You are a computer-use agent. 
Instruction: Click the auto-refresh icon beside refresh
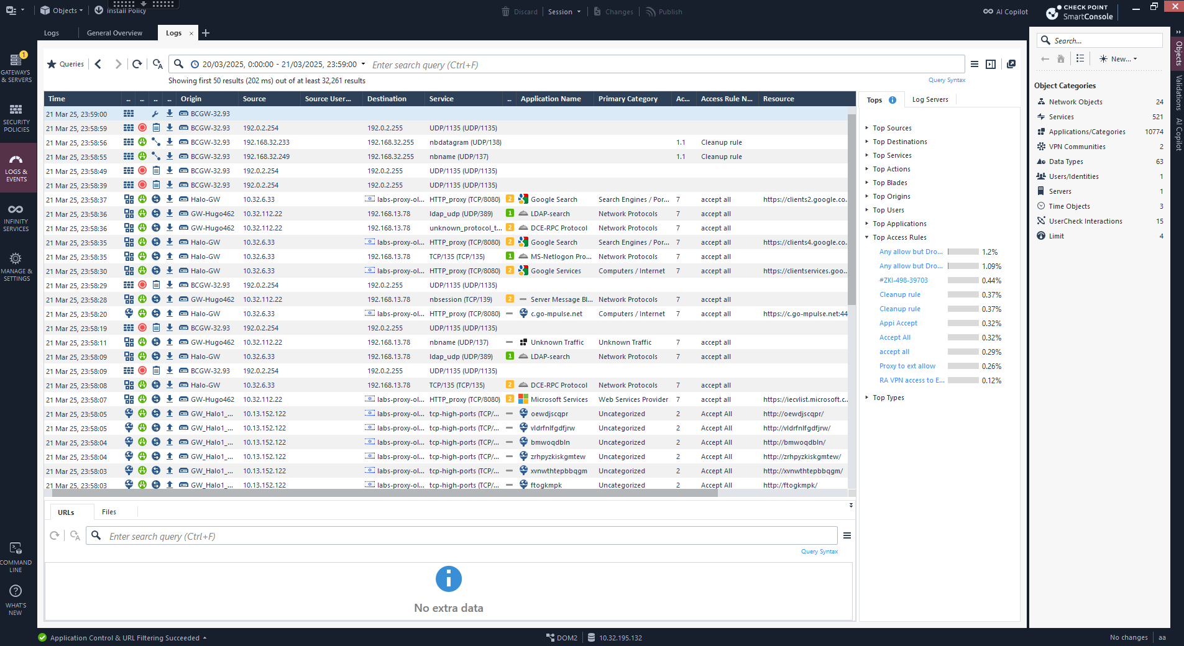coord(158,64)
